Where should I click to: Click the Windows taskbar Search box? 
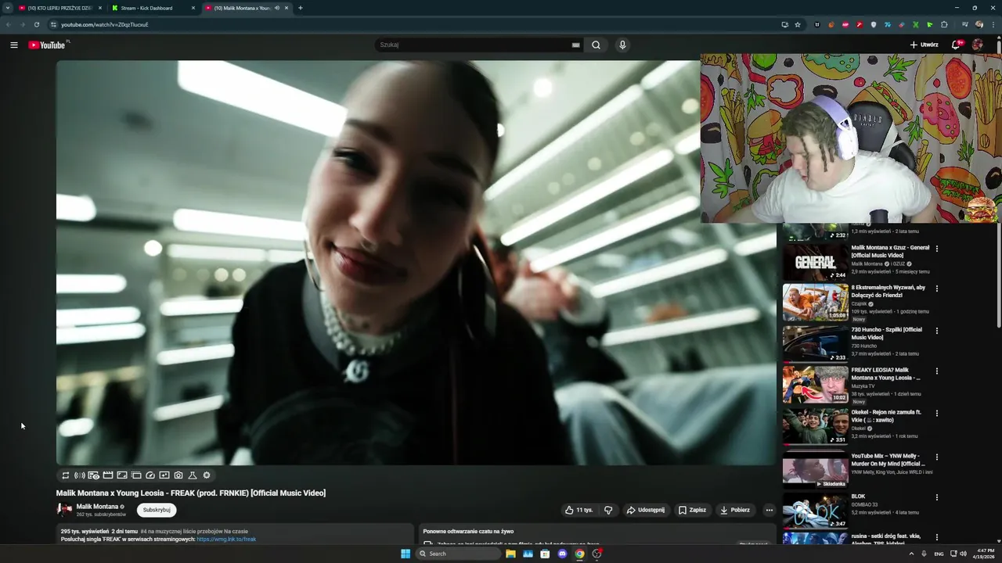(459, 554)
